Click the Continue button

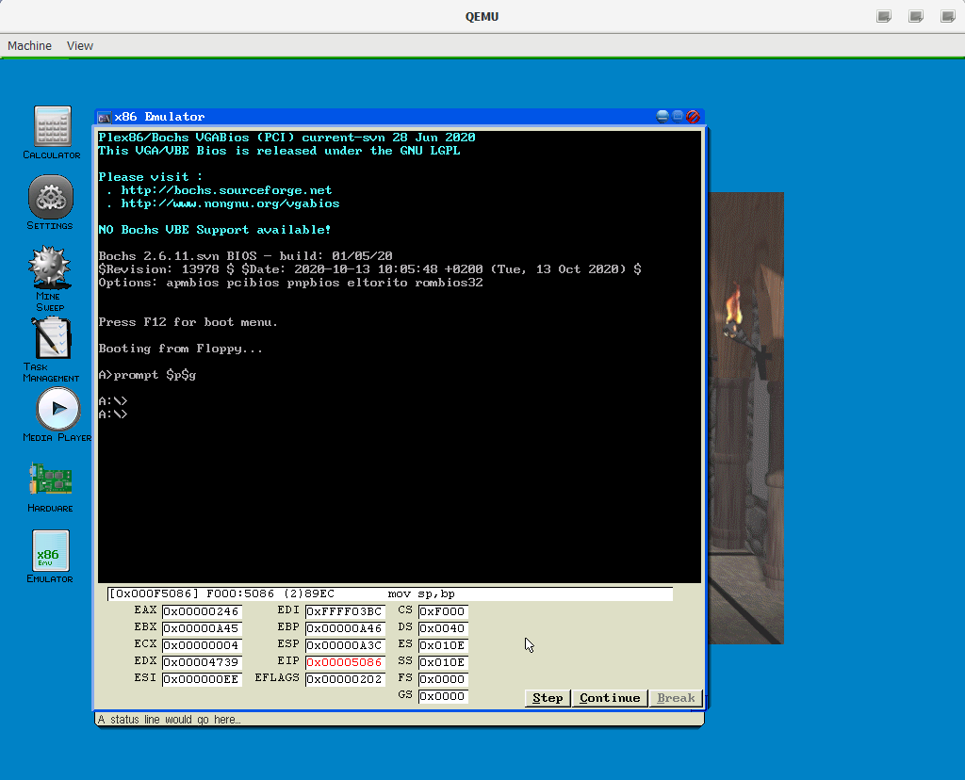[610, 698]
